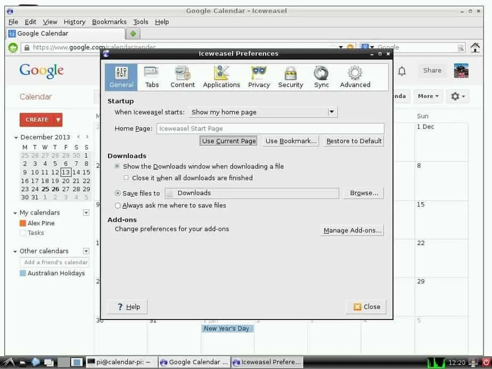Open the Content preferences pane
Image resolution: width=492 pixels, height=369 pixels.
[182, 77]
